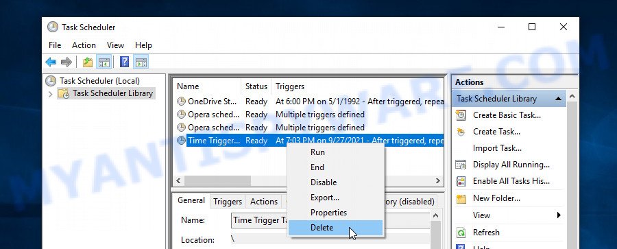
Task: Click the blue Help toolbar icon
Action: 124,62
